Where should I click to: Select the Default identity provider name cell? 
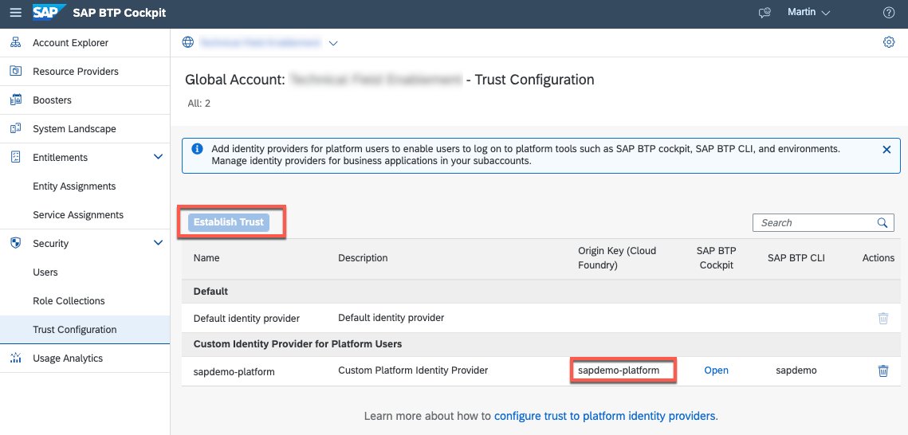246,318
